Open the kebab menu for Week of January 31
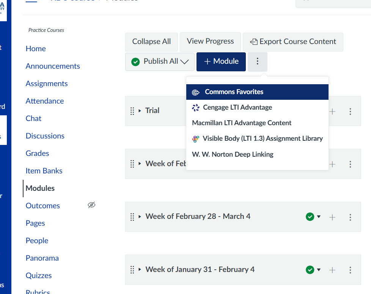This screenshot has width=371, height=294. click(x=350, y=270)
